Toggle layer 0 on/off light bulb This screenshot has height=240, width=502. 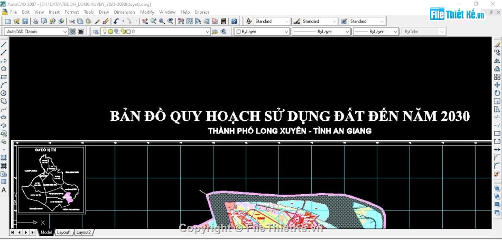click(x=105, y=32)
